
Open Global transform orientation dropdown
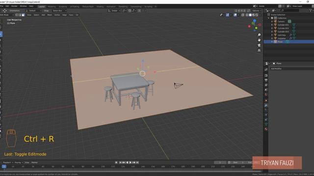pyautogui.click(x=114, y=11)
